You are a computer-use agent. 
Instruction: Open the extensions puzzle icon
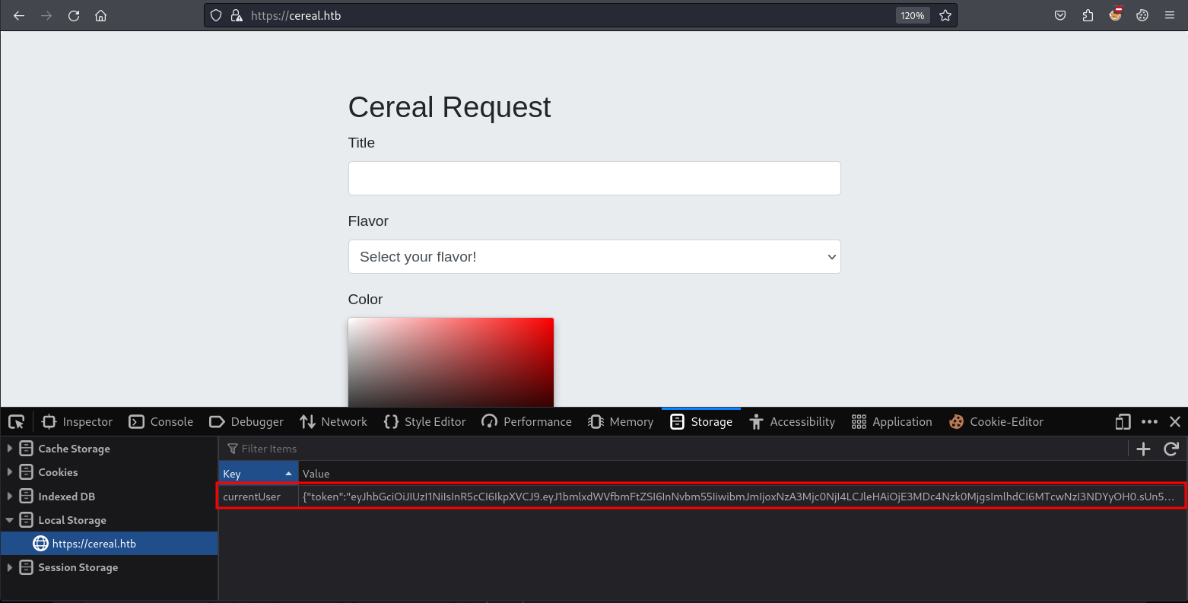coord(1088,15)
